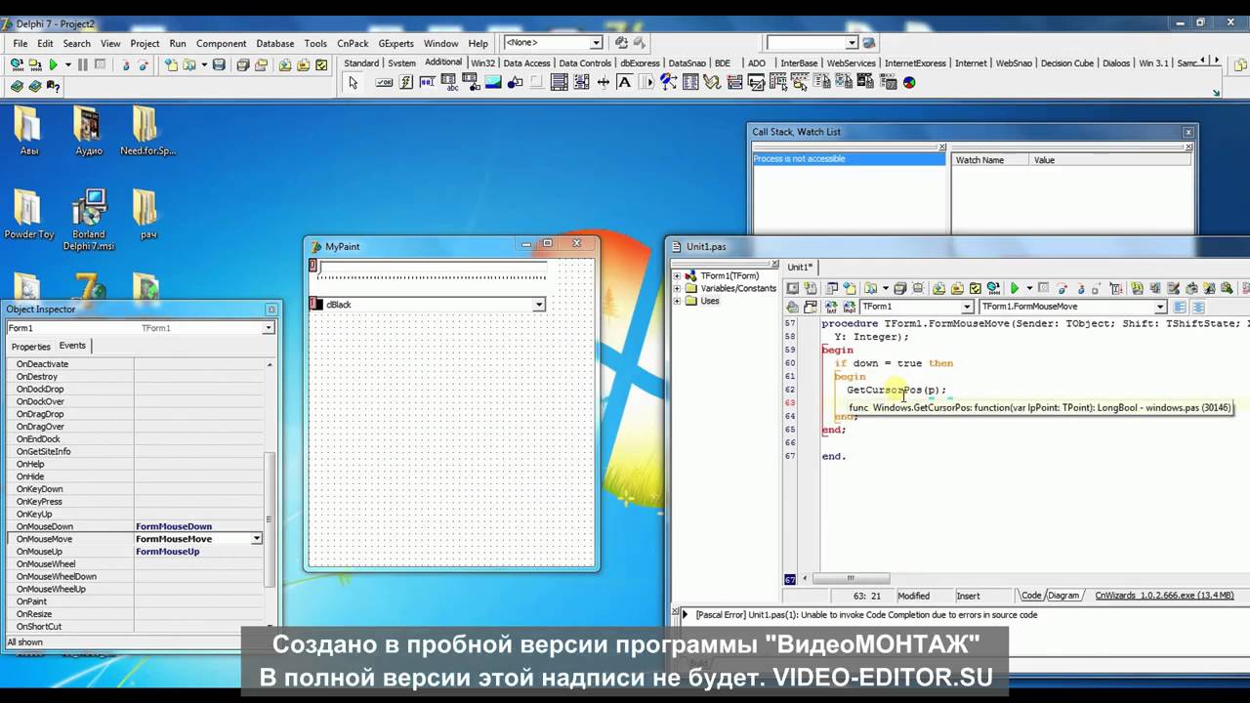Select the OnPaint event row
The height and width of the screenshot is (703, 1250).
pyautogui.click(x=137, y=601)
